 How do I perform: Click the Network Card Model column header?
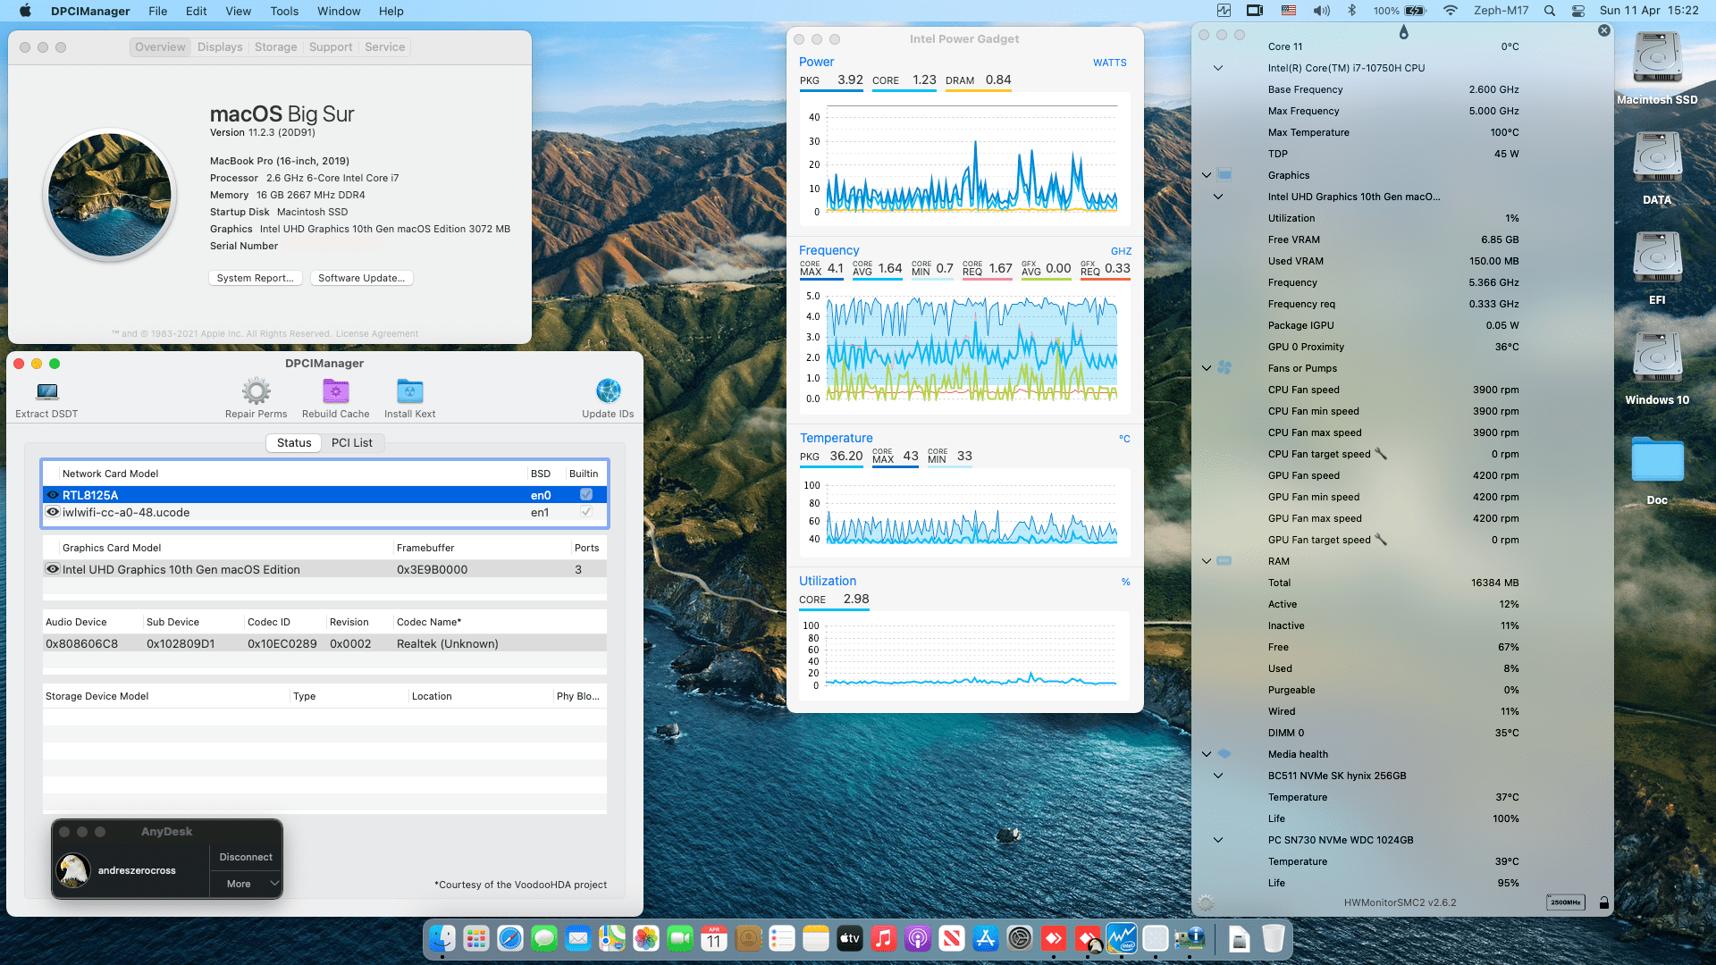tap(110, 474)
